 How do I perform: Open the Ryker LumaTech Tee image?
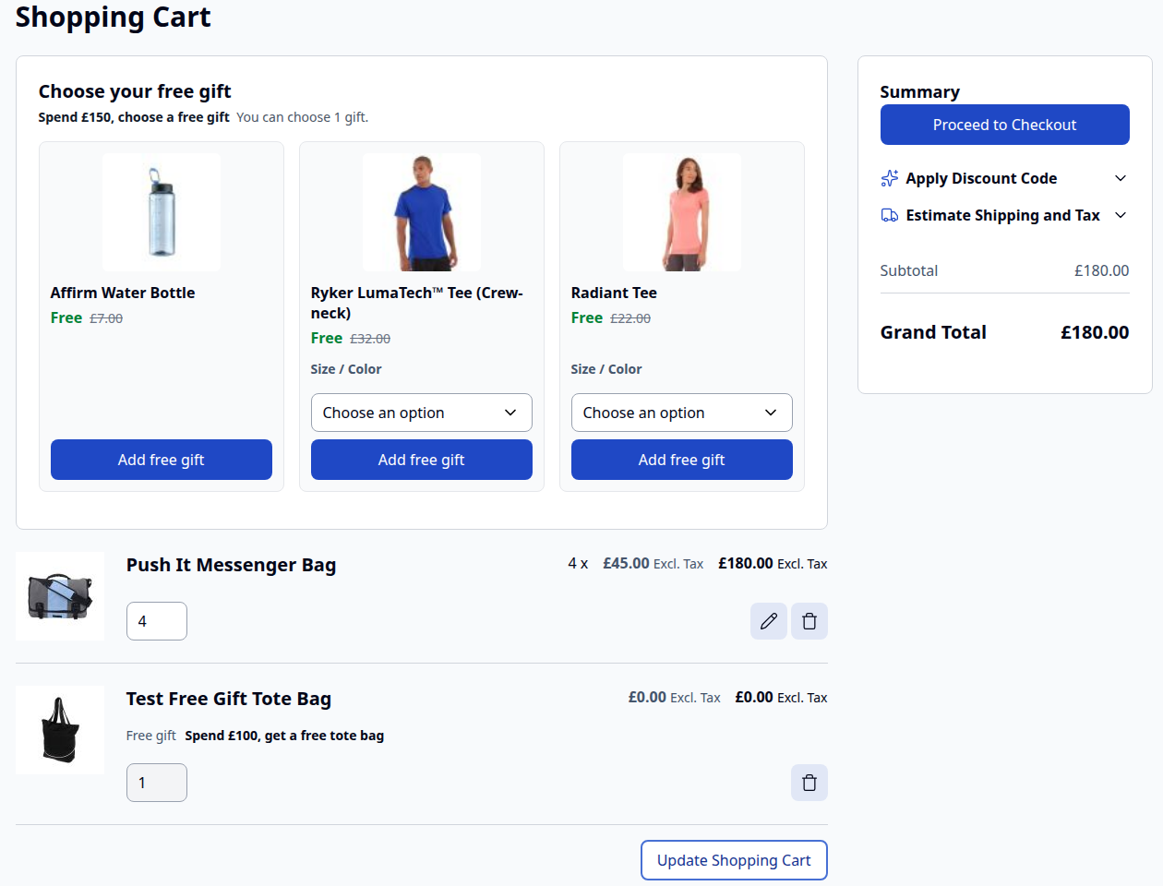tap(422, 212)
